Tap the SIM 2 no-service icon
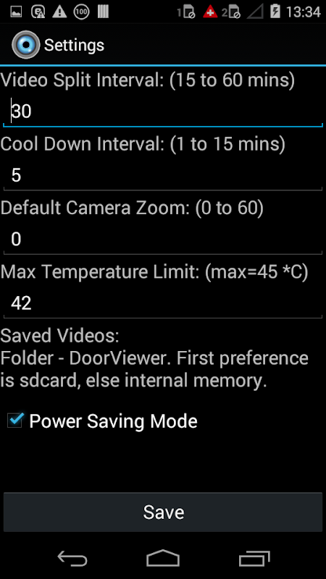Viewport: 326px width, 579px height. coord(231,12)
